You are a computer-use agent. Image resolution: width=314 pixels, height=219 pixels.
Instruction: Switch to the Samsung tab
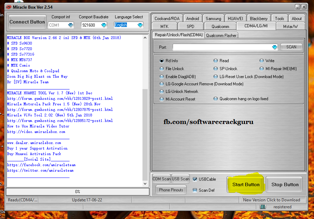[x=213, y=18]
